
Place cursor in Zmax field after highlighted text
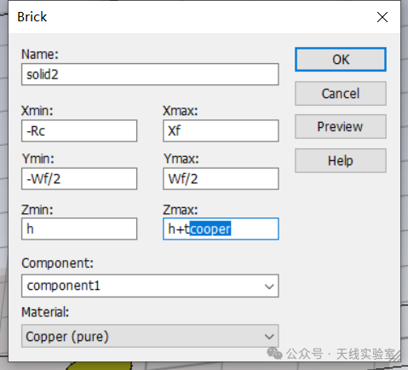tap(253, 229)
